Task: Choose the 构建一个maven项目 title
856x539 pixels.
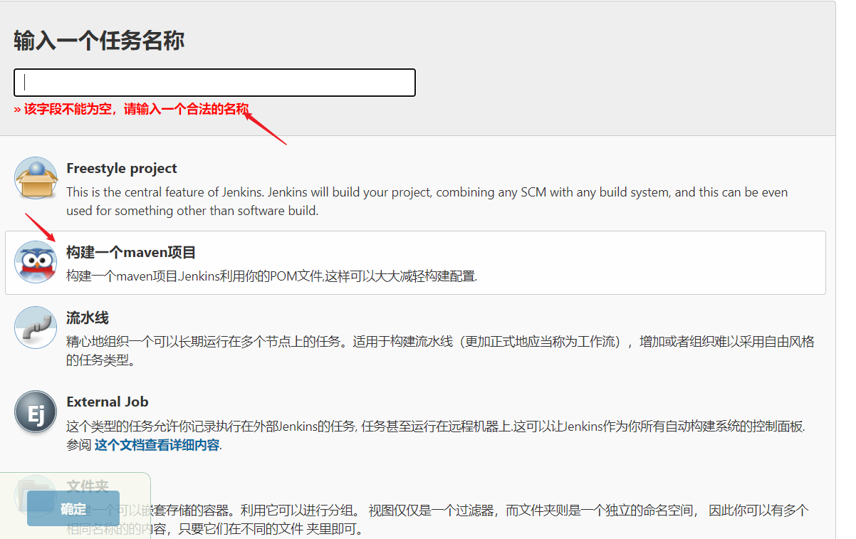Action: [131, 253]
